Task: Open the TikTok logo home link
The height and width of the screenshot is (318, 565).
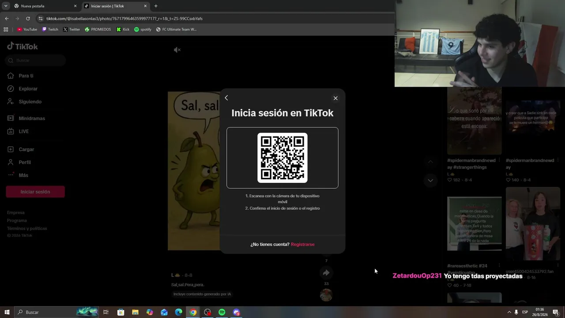Action: [x=23, y=46]
